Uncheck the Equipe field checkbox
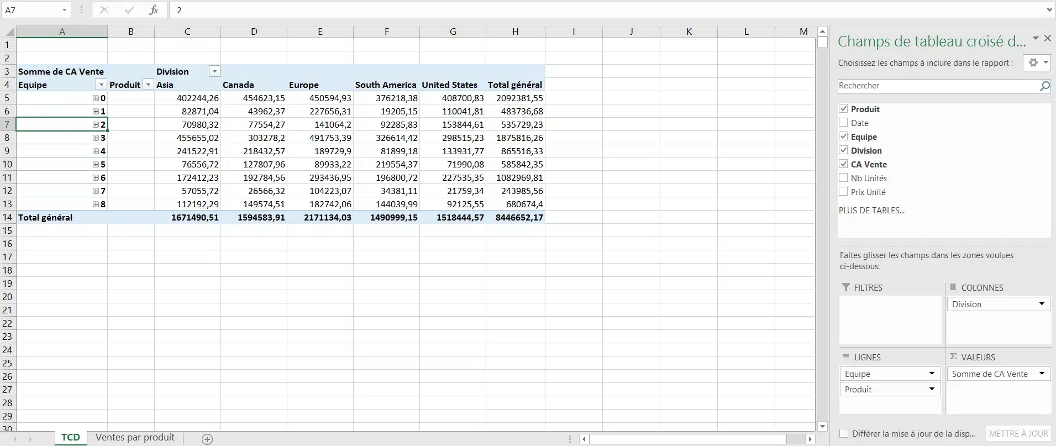Screen dimensions: 1056x446 (x=843, y=137)
